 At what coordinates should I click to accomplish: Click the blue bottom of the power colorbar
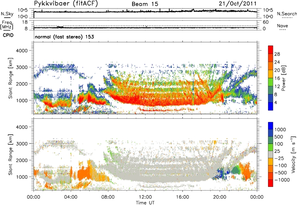pos(271,106)
